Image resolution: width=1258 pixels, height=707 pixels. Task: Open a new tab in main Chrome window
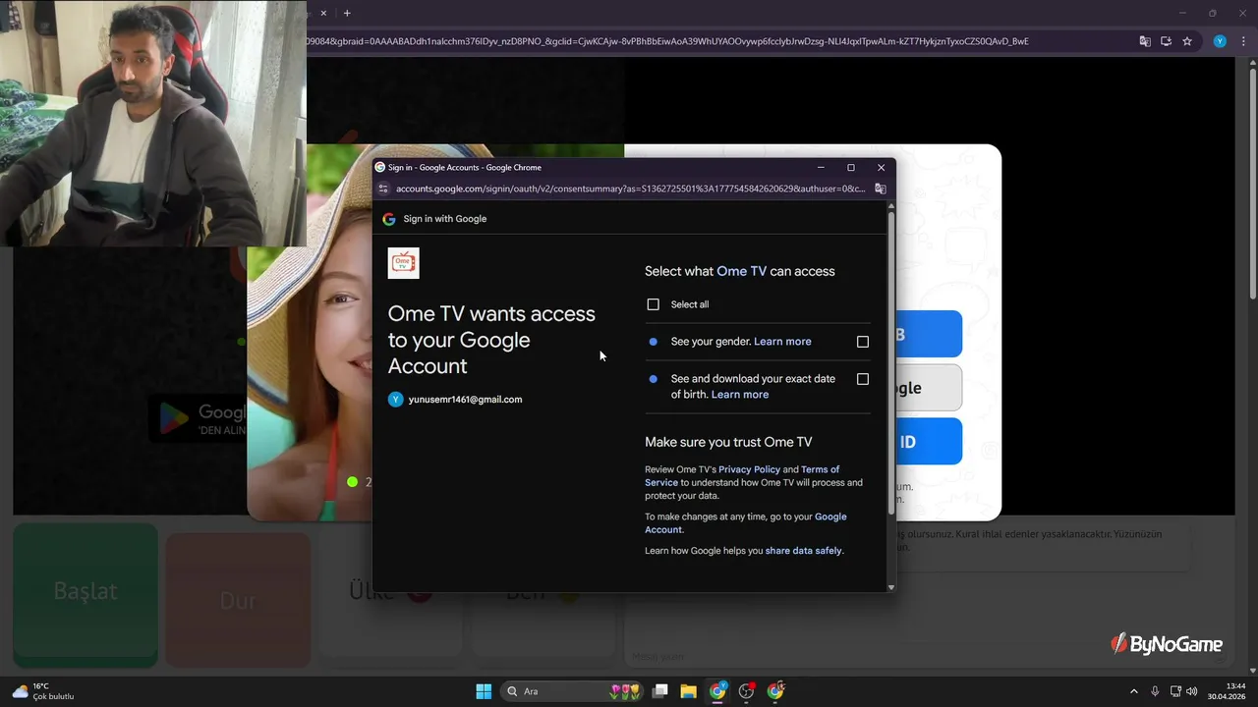(347, 13)
